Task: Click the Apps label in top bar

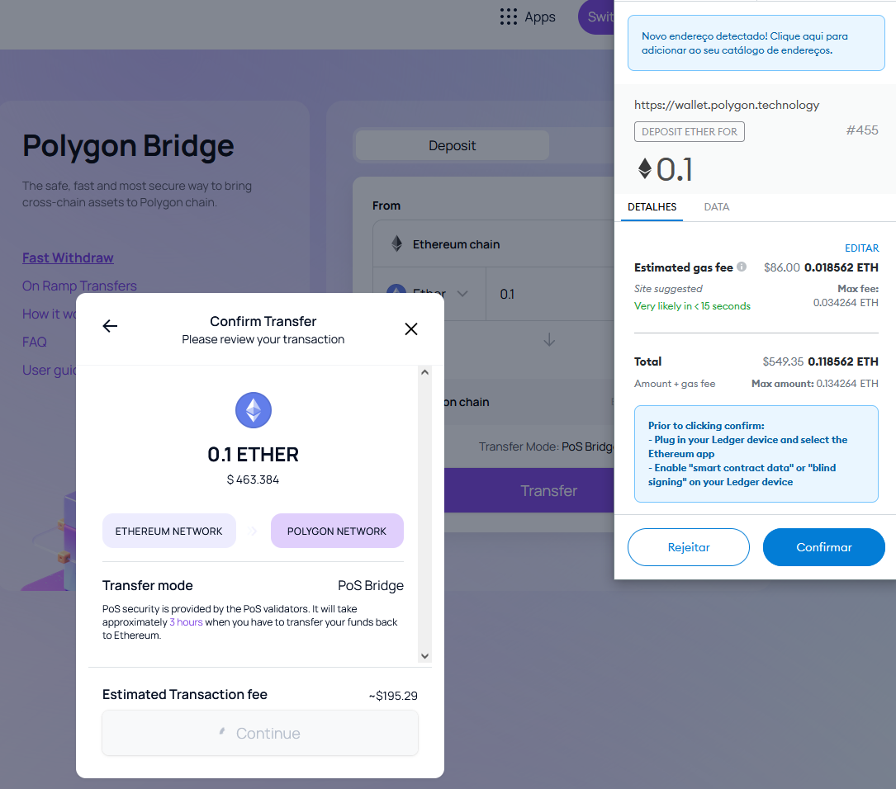Action: click(540, 17)
